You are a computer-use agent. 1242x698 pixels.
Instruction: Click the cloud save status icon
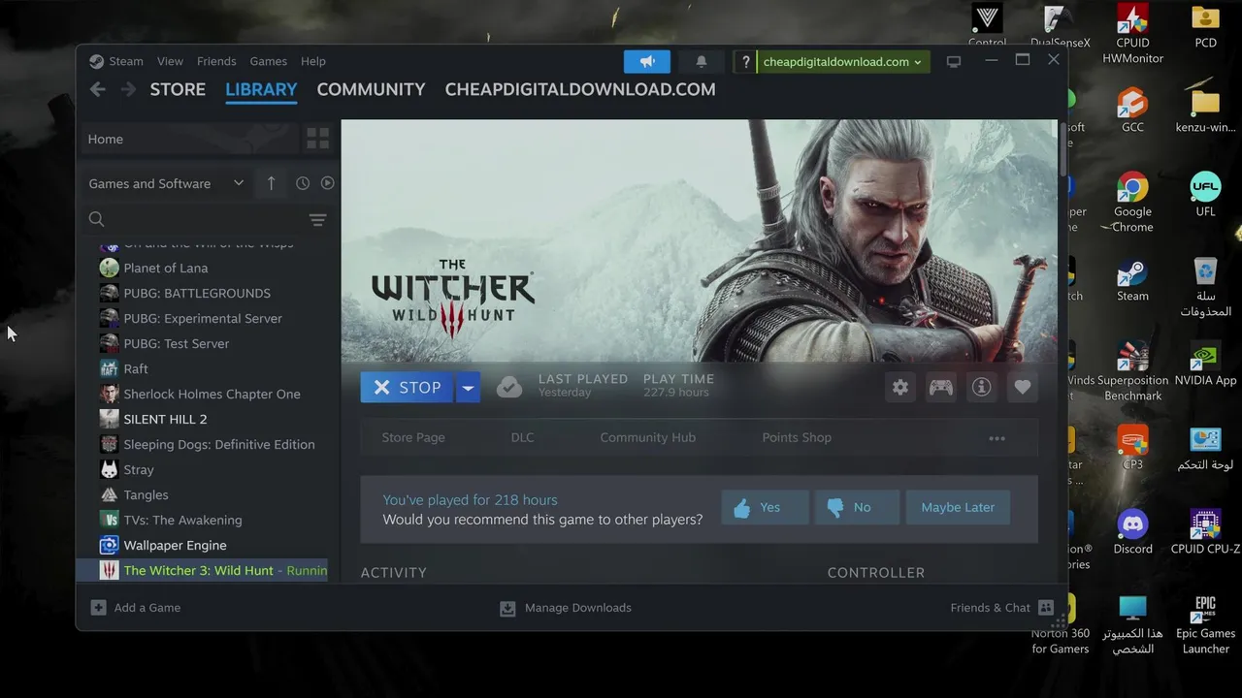[509, 387]
